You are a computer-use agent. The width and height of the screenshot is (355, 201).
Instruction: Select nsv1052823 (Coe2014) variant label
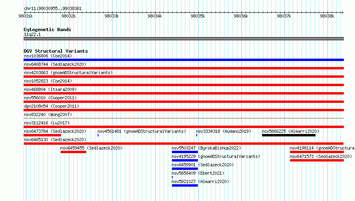coord(48,81)
